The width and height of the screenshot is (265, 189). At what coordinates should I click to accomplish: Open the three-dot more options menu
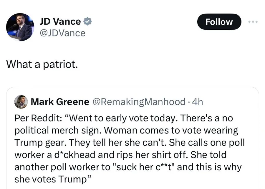point(253,21)
